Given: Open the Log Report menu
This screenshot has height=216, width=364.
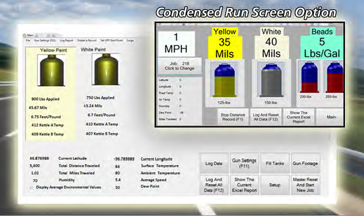Looking at the screenshot, I should [x=66, y=40].
